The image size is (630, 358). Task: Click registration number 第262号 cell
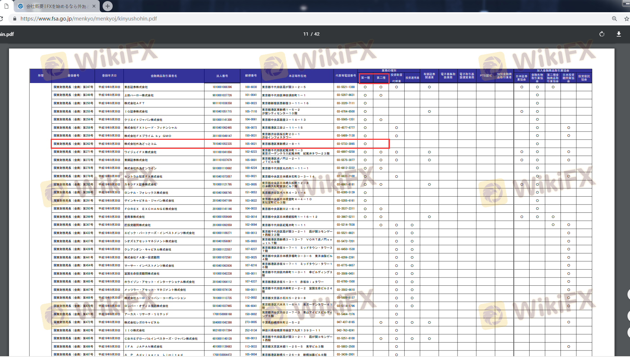tap(73, 144)
